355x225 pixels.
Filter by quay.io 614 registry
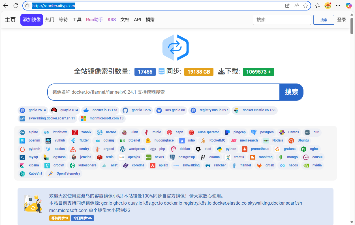tap(65, 110)
